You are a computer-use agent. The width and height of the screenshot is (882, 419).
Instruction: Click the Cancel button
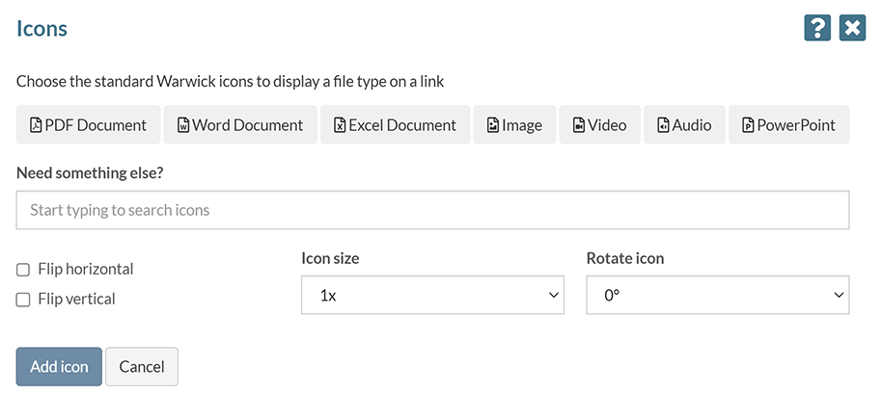pyautogui.click(x=142, y=367)
